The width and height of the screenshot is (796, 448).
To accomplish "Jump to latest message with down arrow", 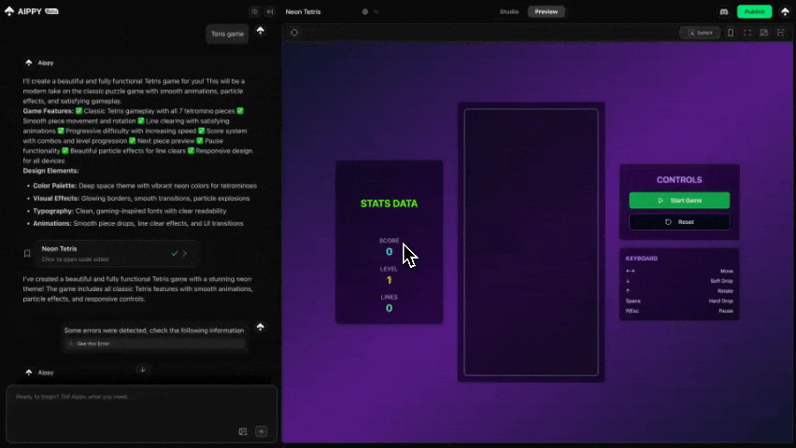I will tap(143, 370).
